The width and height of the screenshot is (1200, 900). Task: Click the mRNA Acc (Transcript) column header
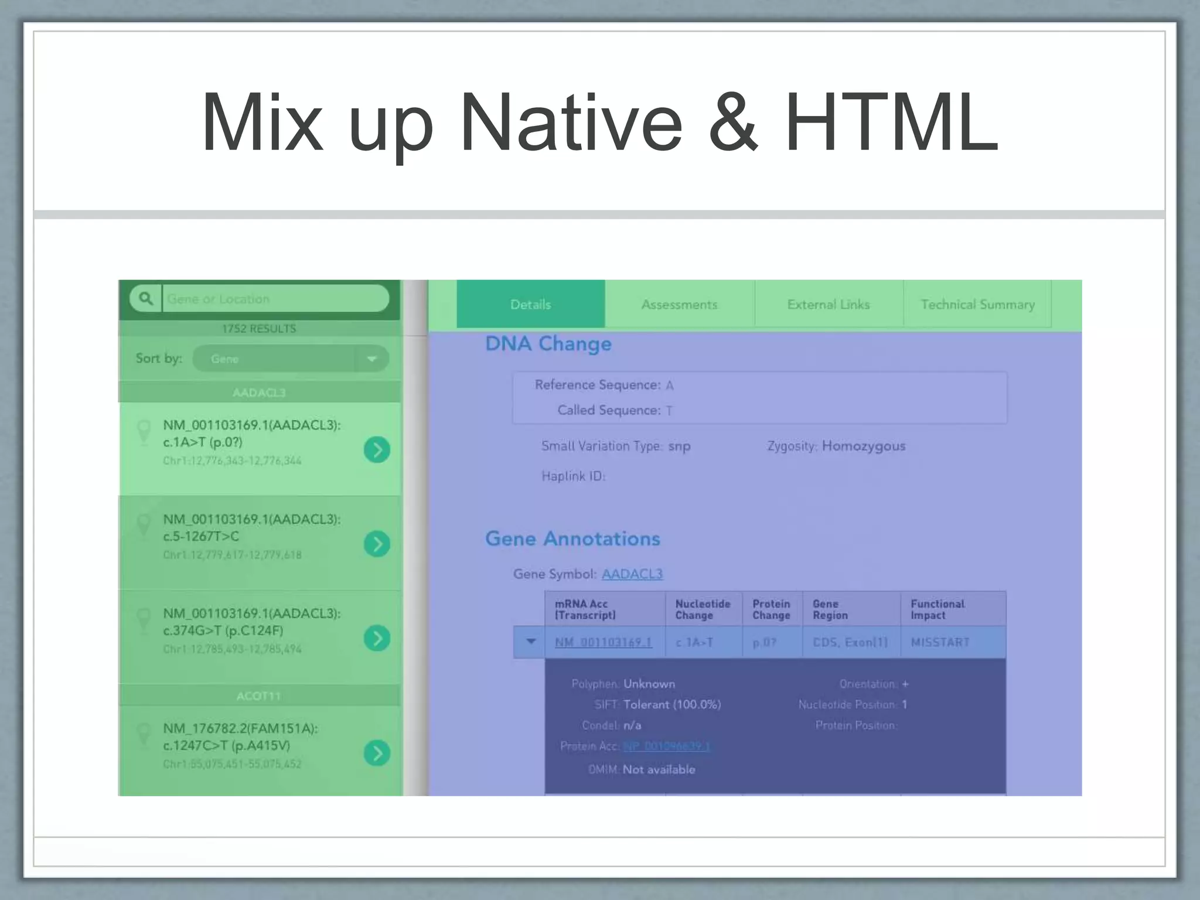pos(605,609)
